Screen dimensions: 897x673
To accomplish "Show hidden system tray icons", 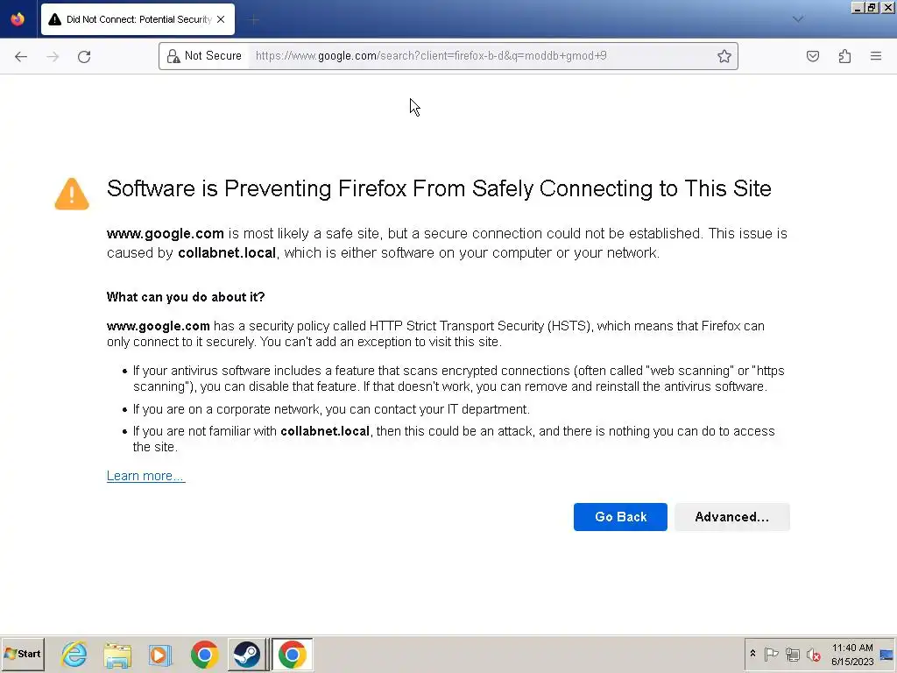I will [x=752, y=654].
